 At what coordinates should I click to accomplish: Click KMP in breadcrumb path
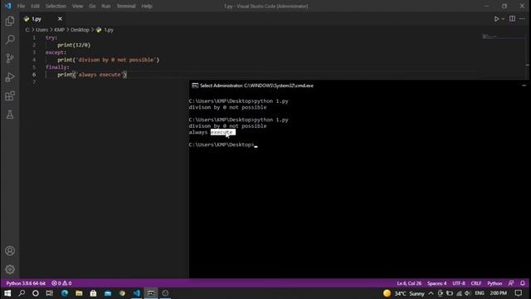coord(59,30)
